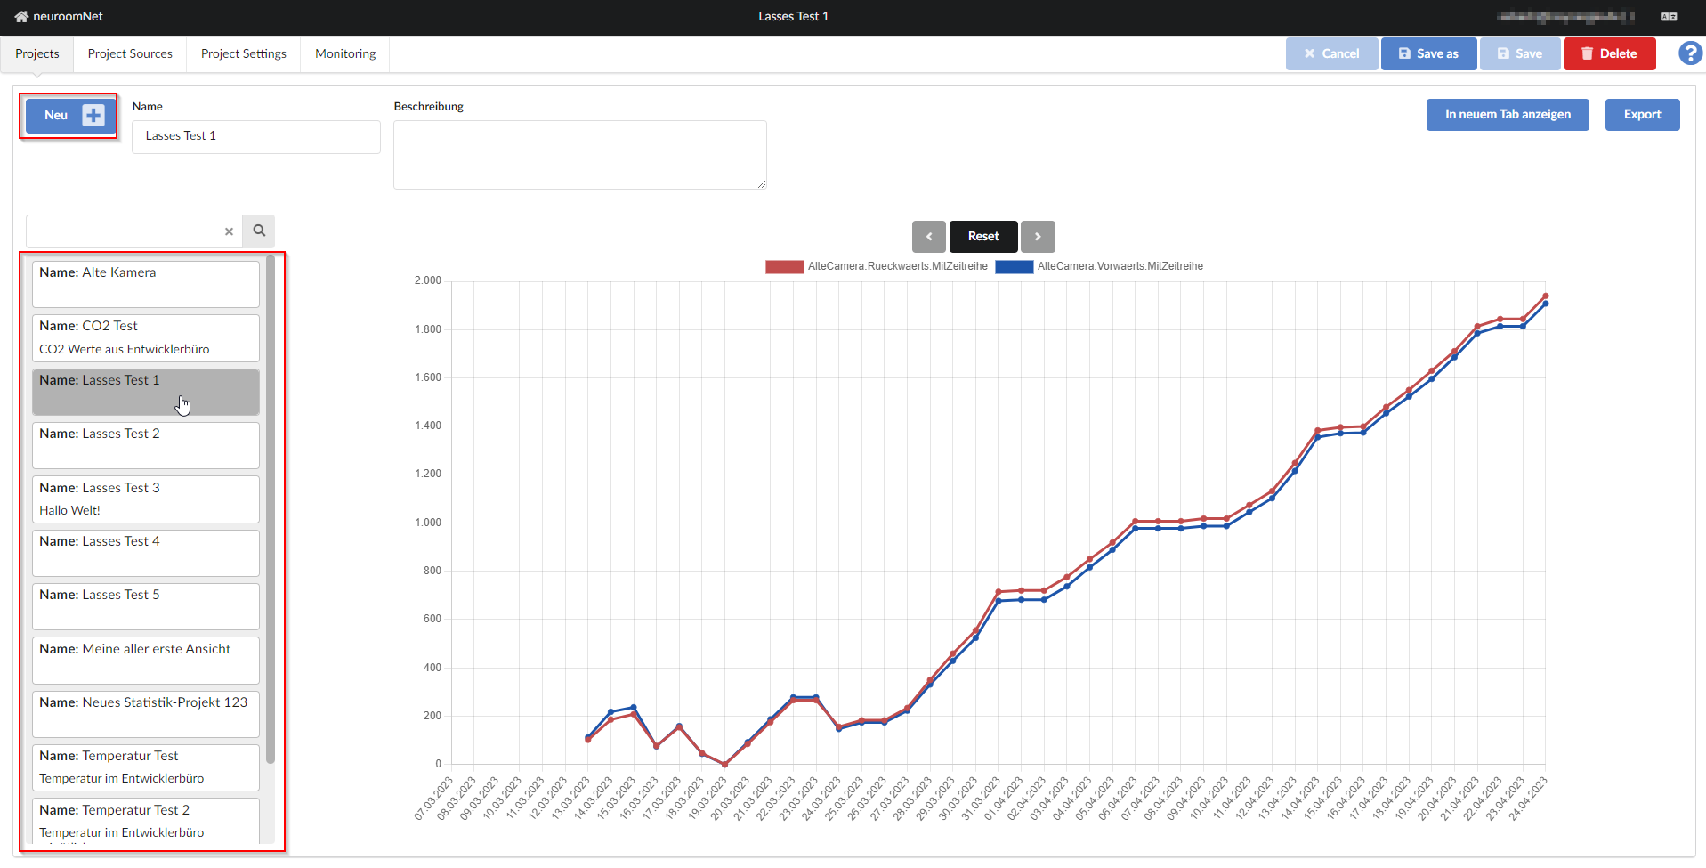Click the project list scrollbar

(271, 507)
